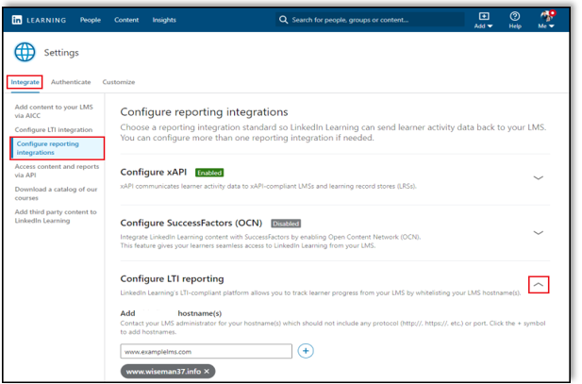582x384 pixels.
Task: Open Access content and reports via API
Action: pos(57,171)
